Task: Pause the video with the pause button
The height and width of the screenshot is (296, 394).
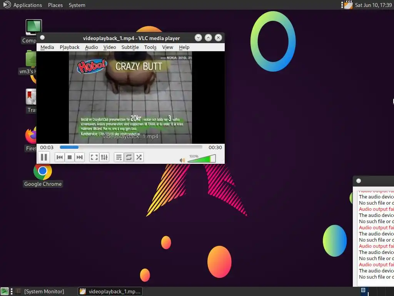Action: [44, 157]
